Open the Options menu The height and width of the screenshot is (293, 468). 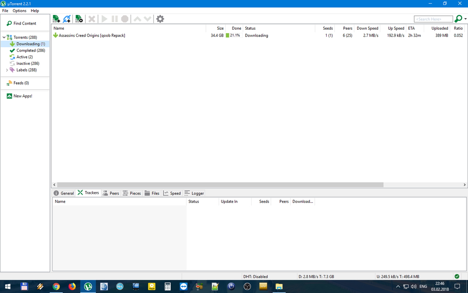click(19, 11)
